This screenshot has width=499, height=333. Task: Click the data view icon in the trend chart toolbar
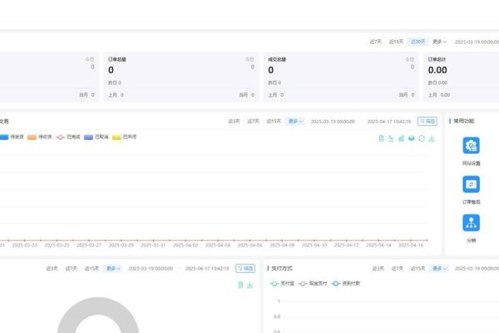(380, 138)
